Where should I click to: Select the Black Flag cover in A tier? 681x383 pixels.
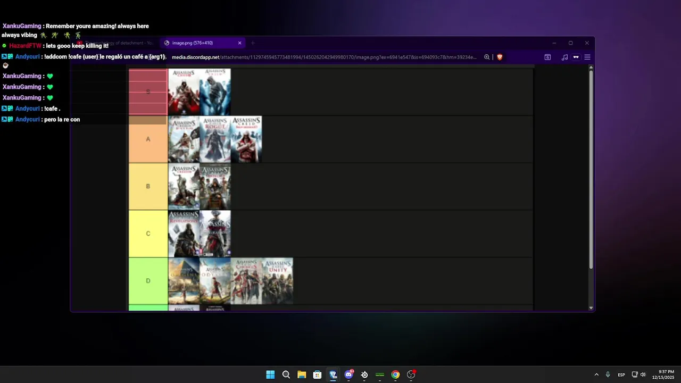click(x=184, y=139)
